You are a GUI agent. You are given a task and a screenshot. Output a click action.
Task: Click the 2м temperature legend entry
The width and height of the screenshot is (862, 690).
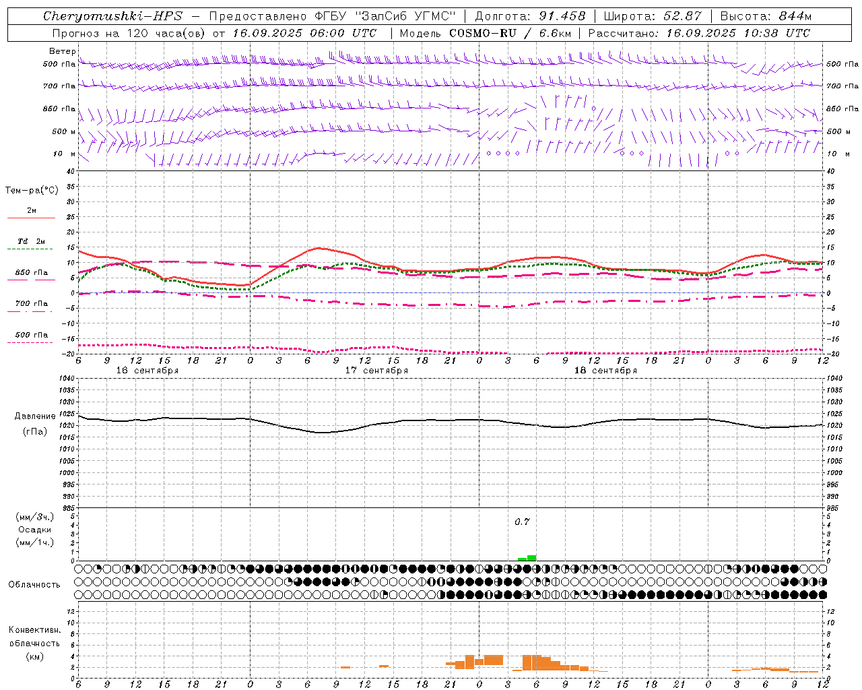click(32, 211)
